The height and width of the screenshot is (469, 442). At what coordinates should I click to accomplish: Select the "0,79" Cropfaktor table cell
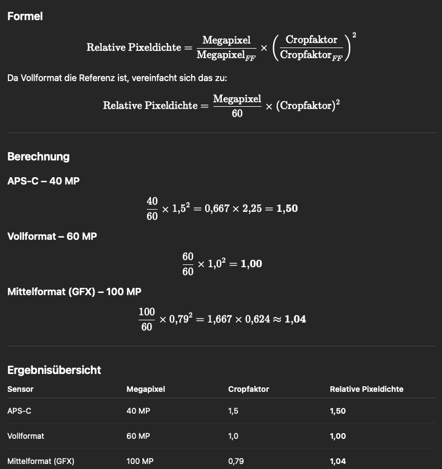[236, 461]
